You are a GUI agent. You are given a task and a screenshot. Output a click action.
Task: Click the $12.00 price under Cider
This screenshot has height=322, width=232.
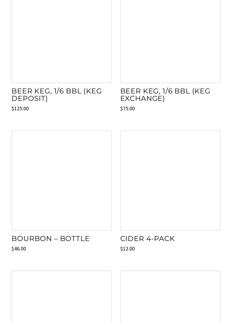click(x=127, y=249)
